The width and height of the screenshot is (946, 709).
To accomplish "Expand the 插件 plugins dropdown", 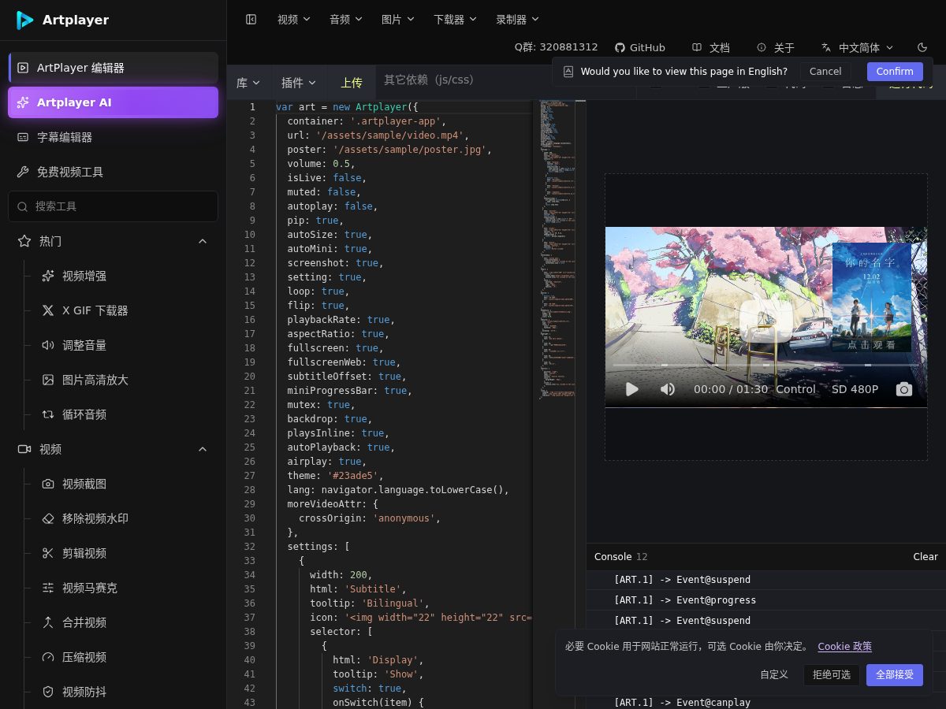I will coord(299,83).
